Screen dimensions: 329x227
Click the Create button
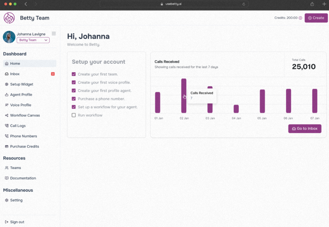[x=316, y=18]
